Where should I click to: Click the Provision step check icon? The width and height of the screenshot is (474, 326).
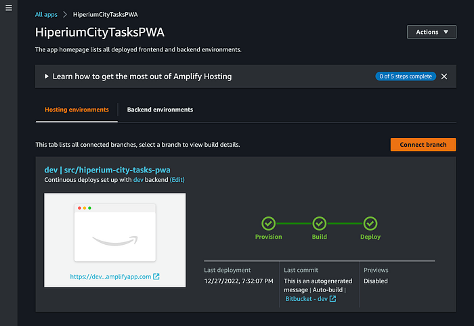pos(268,224)
